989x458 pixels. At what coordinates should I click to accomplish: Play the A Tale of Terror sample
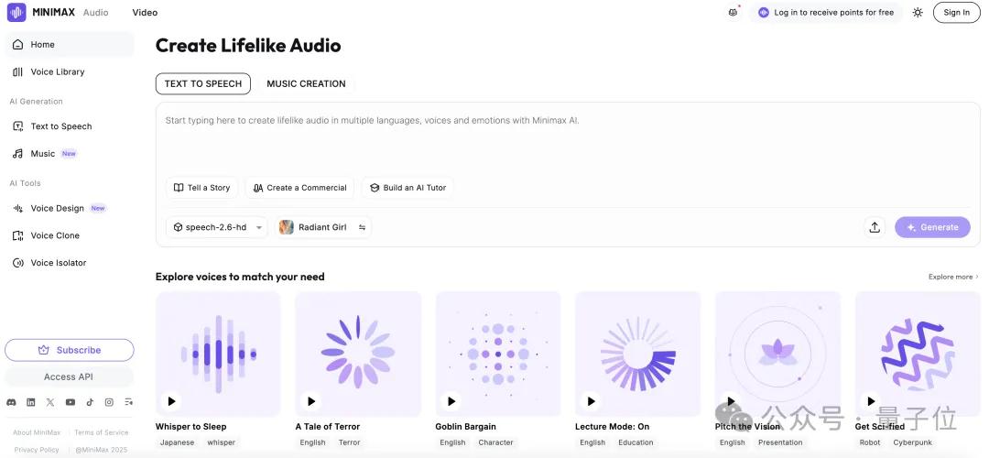pos(311,400)
